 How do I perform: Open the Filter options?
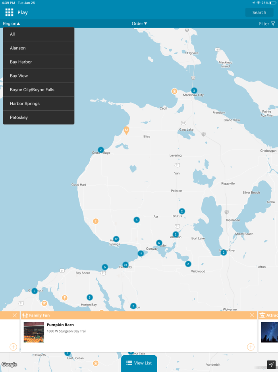(267, 23)
